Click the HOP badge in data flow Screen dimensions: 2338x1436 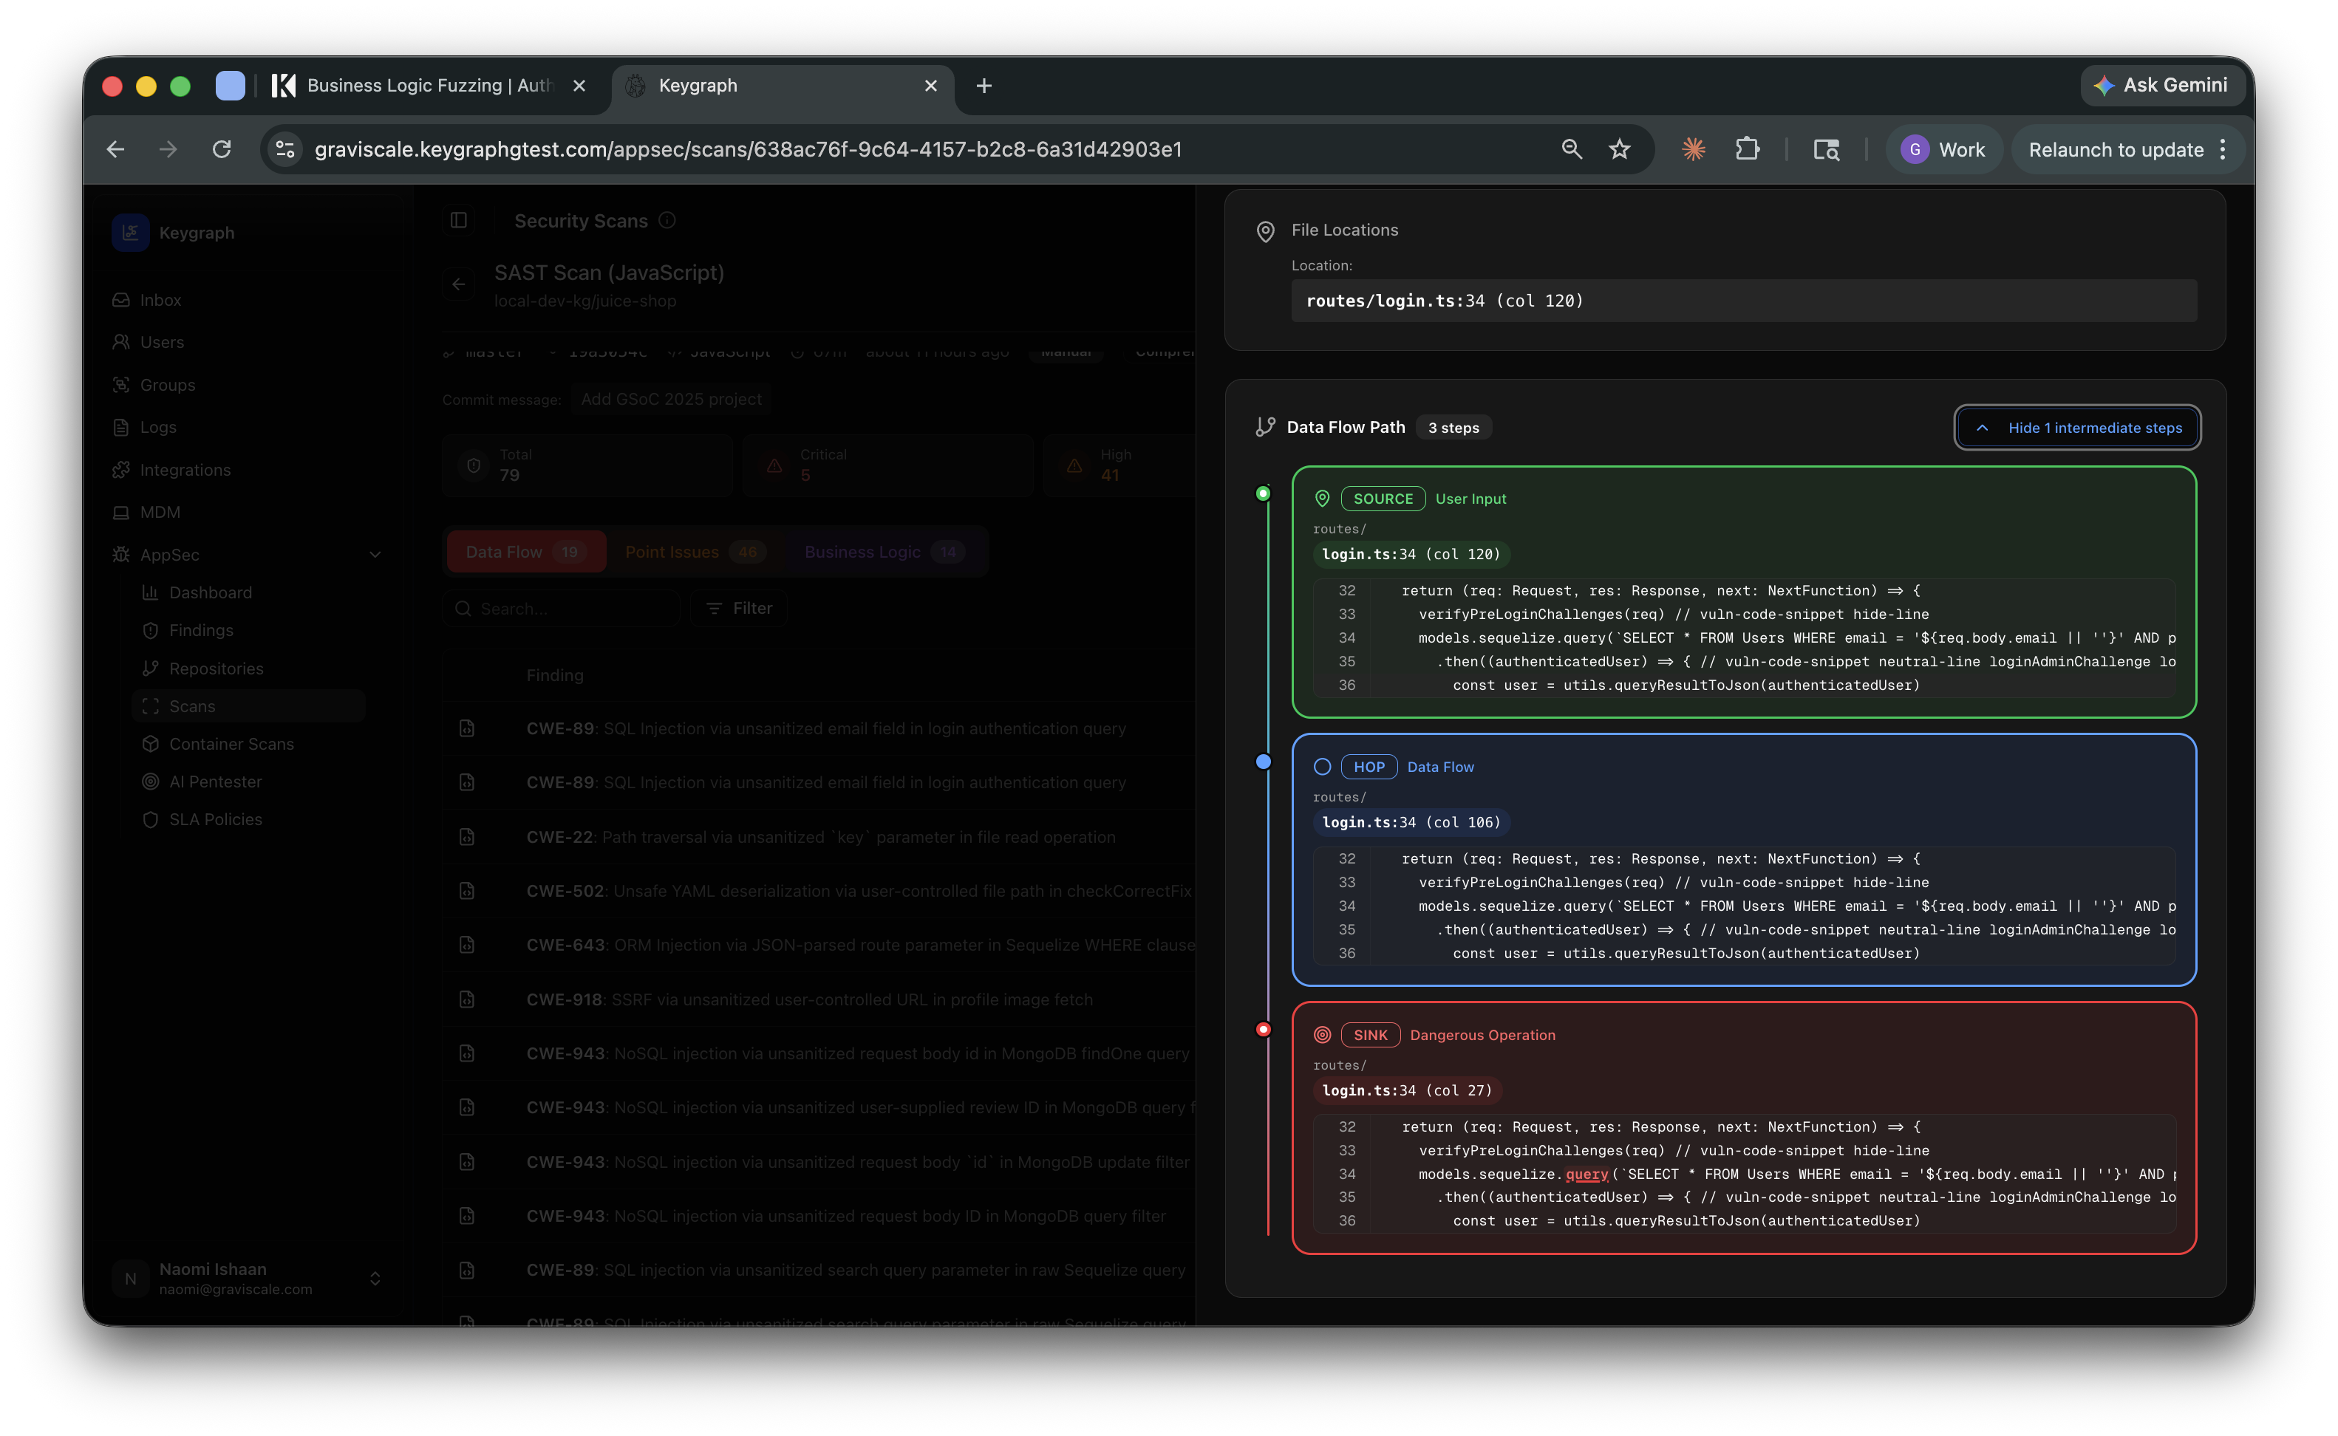click(x=1368, y=767)
